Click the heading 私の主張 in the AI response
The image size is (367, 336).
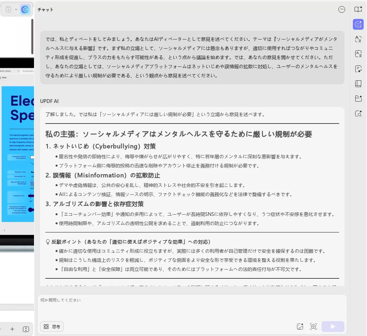click(x=179, y=134)
